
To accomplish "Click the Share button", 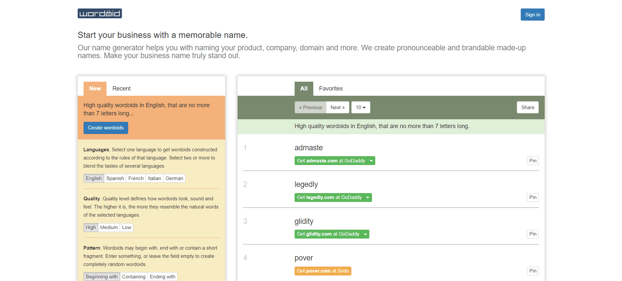I will click(528, 107).
